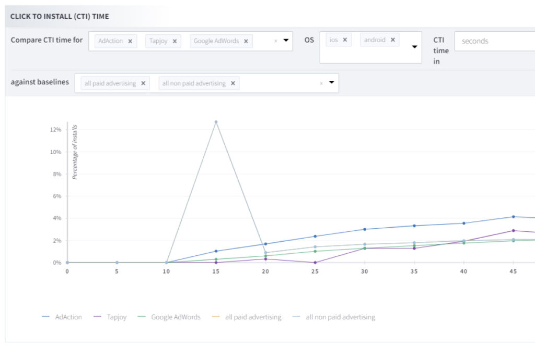Remove the Google AdWords tag
535x347 pixels.
coord(246,41)
